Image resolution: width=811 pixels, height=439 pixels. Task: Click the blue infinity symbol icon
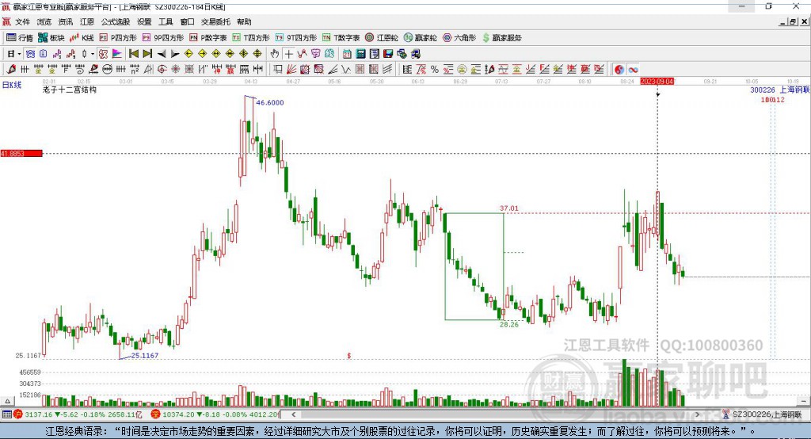633,70
